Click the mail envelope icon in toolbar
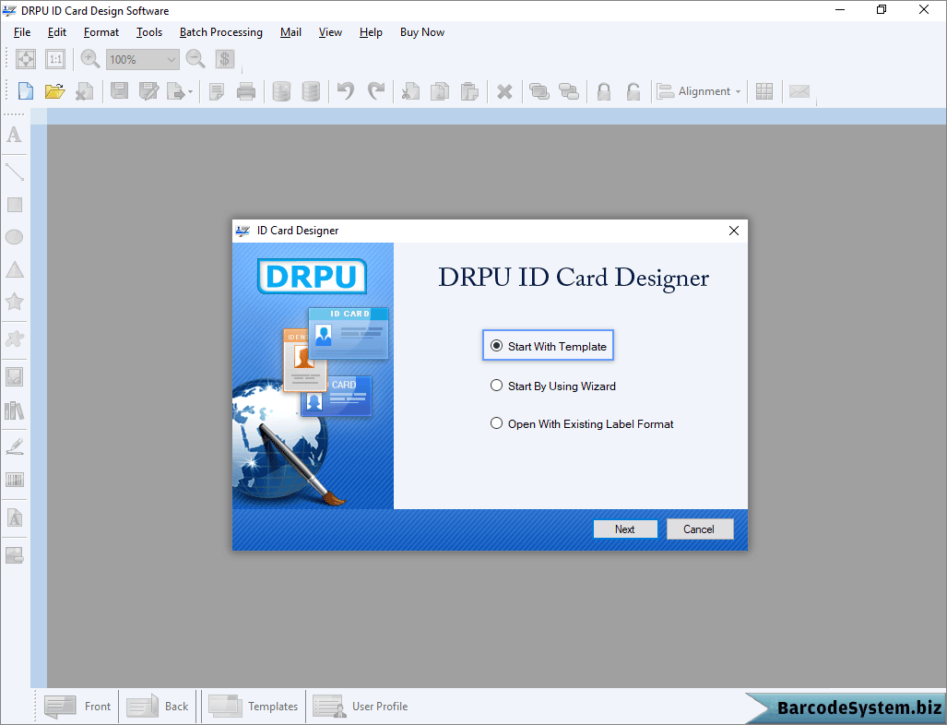 click(x=799, y=91)
